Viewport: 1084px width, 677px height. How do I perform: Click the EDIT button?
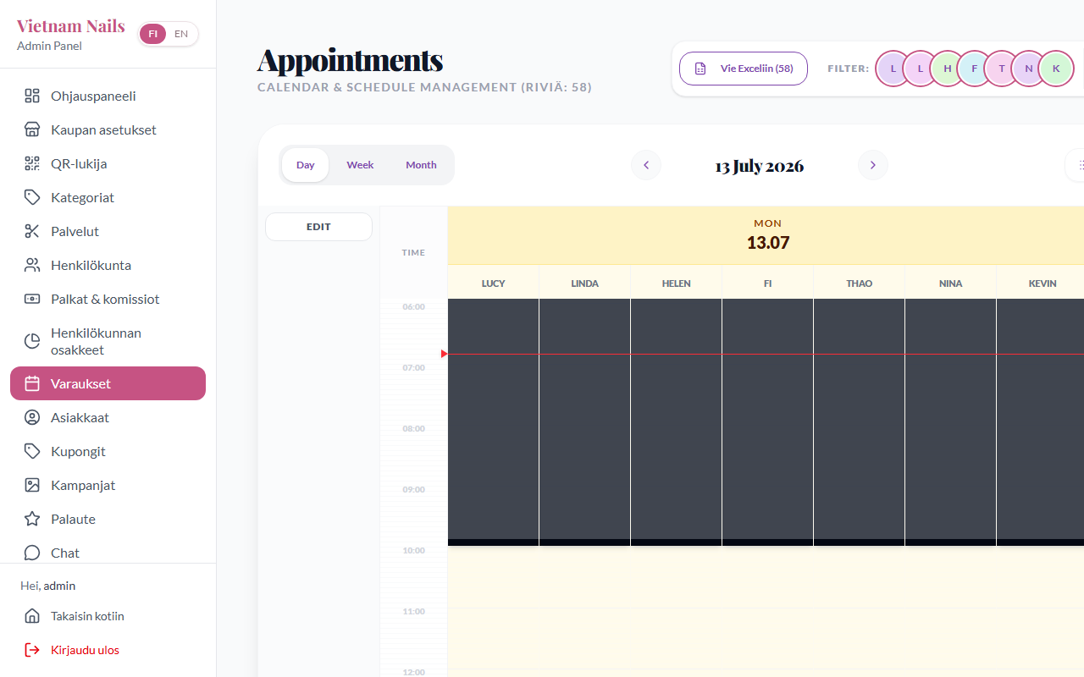(318, 227)
